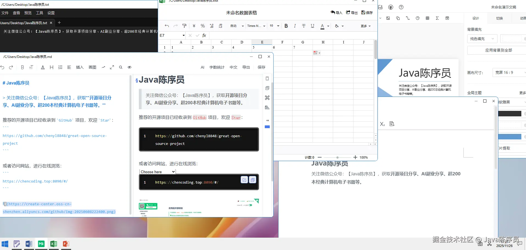This screenshot has width=526, height=250.
Task: Open 纯色填充 background fill dropdown
Action: (482, 39)
